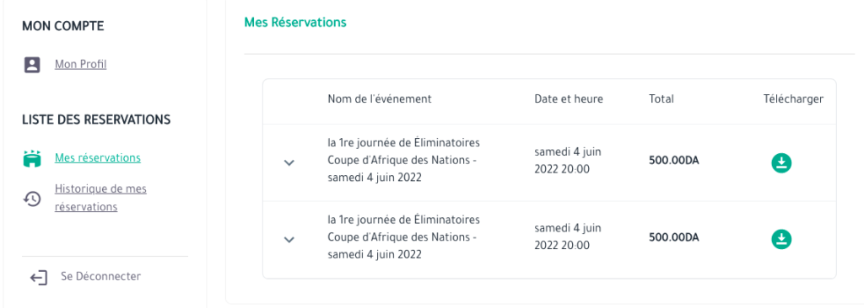Select the Date et heure column header

point(569,99)
